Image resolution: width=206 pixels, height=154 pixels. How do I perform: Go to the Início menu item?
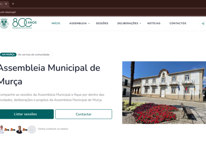click(56, 23)
